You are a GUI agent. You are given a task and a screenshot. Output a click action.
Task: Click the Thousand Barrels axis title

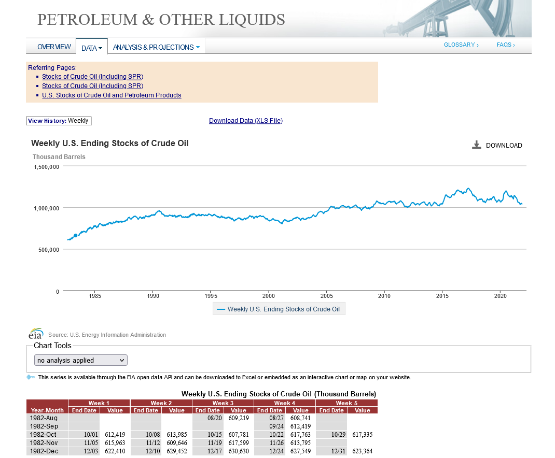click(59, 156)
